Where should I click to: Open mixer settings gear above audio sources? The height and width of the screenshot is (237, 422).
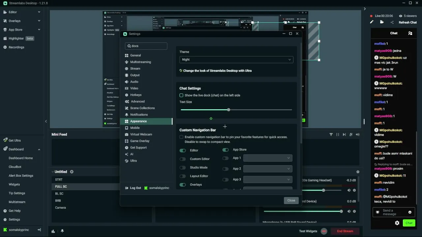coord(358,172)
